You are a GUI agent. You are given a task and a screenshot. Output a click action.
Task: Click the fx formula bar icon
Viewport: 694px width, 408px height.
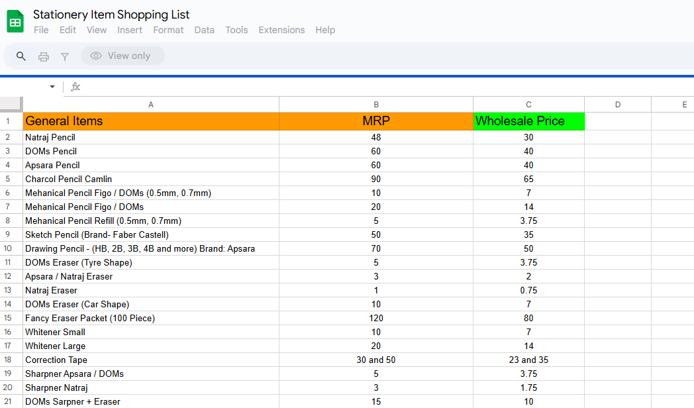coord(75,87)
